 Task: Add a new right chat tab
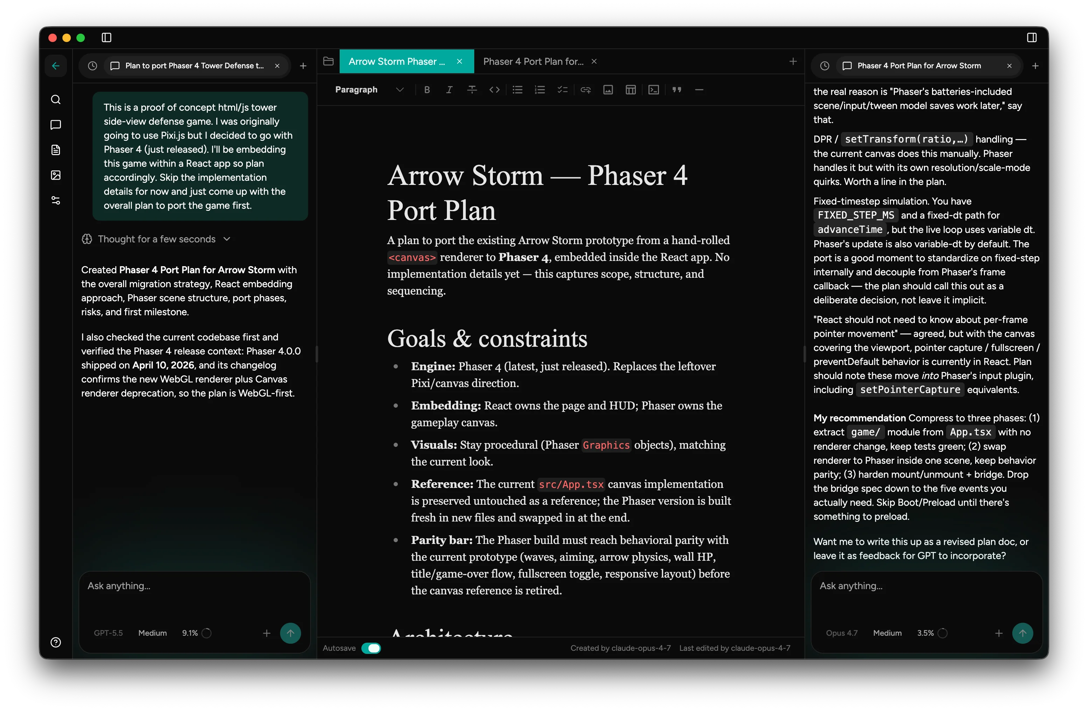[1035, 66]
